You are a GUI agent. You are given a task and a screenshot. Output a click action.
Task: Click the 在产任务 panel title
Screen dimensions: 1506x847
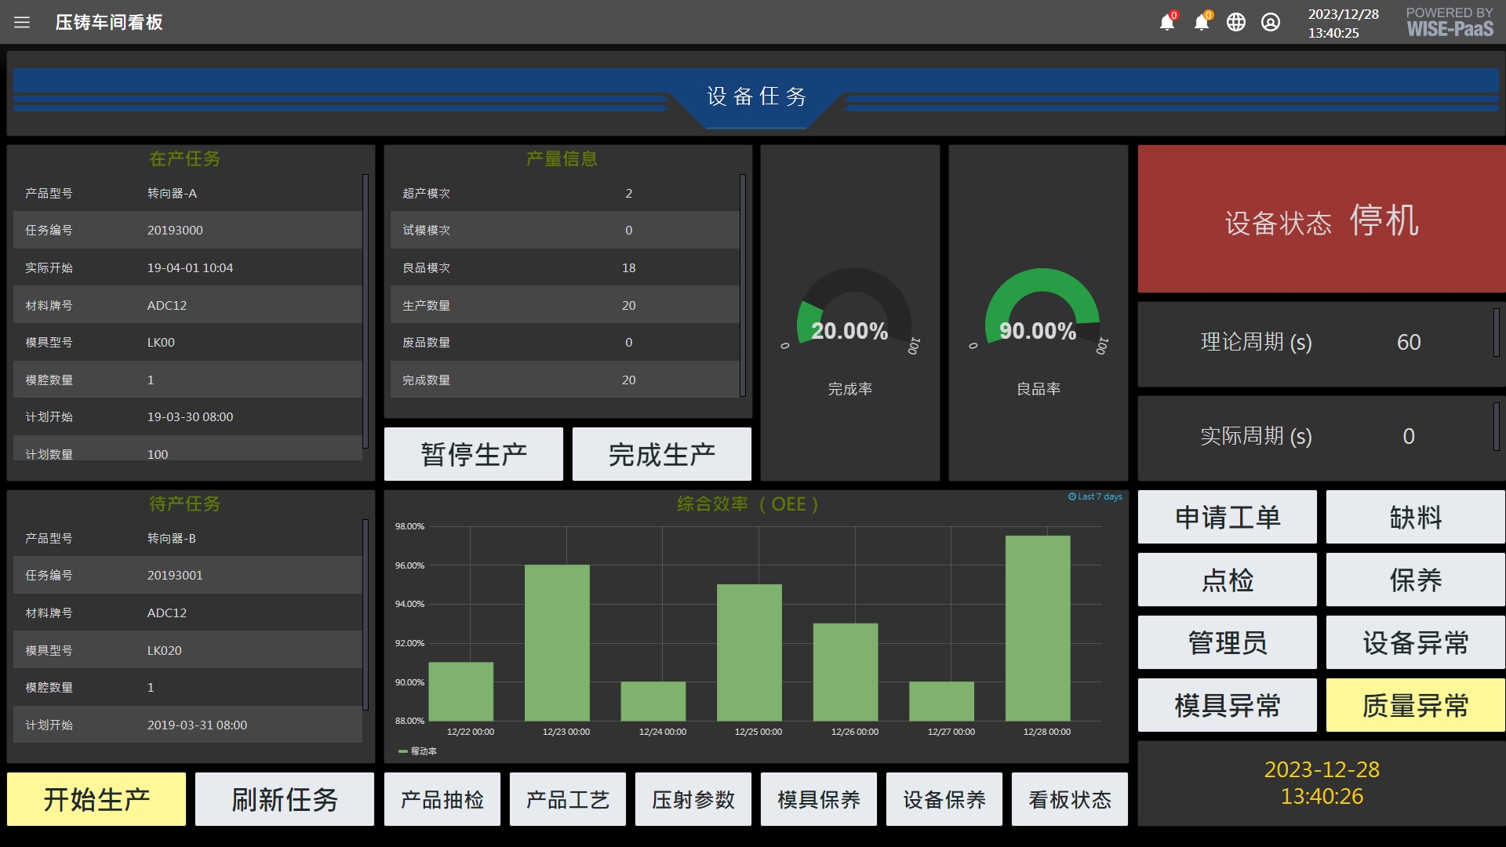click(x=184, y=158)
